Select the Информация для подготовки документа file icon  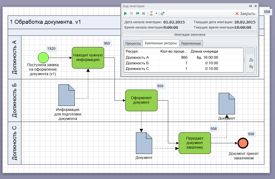point(67,95)
